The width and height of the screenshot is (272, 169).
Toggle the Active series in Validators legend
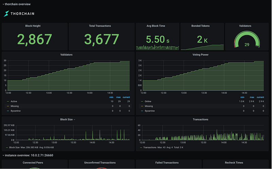[14, 101]
